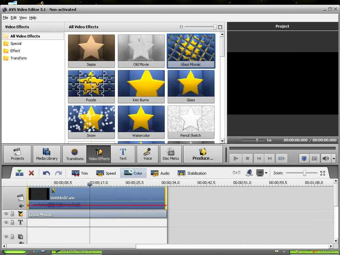Image resolution: width=340 pixels, height=255 pixels.
Task: Open the Voice recording tool
Action: [147, 154]
